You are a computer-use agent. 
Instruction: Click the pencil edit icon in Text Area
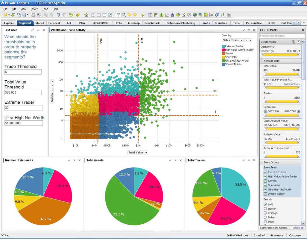pos(33,30)
